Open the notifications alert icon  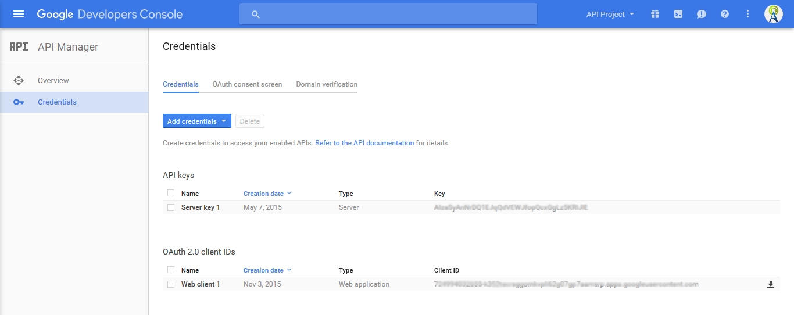point(702,14)
